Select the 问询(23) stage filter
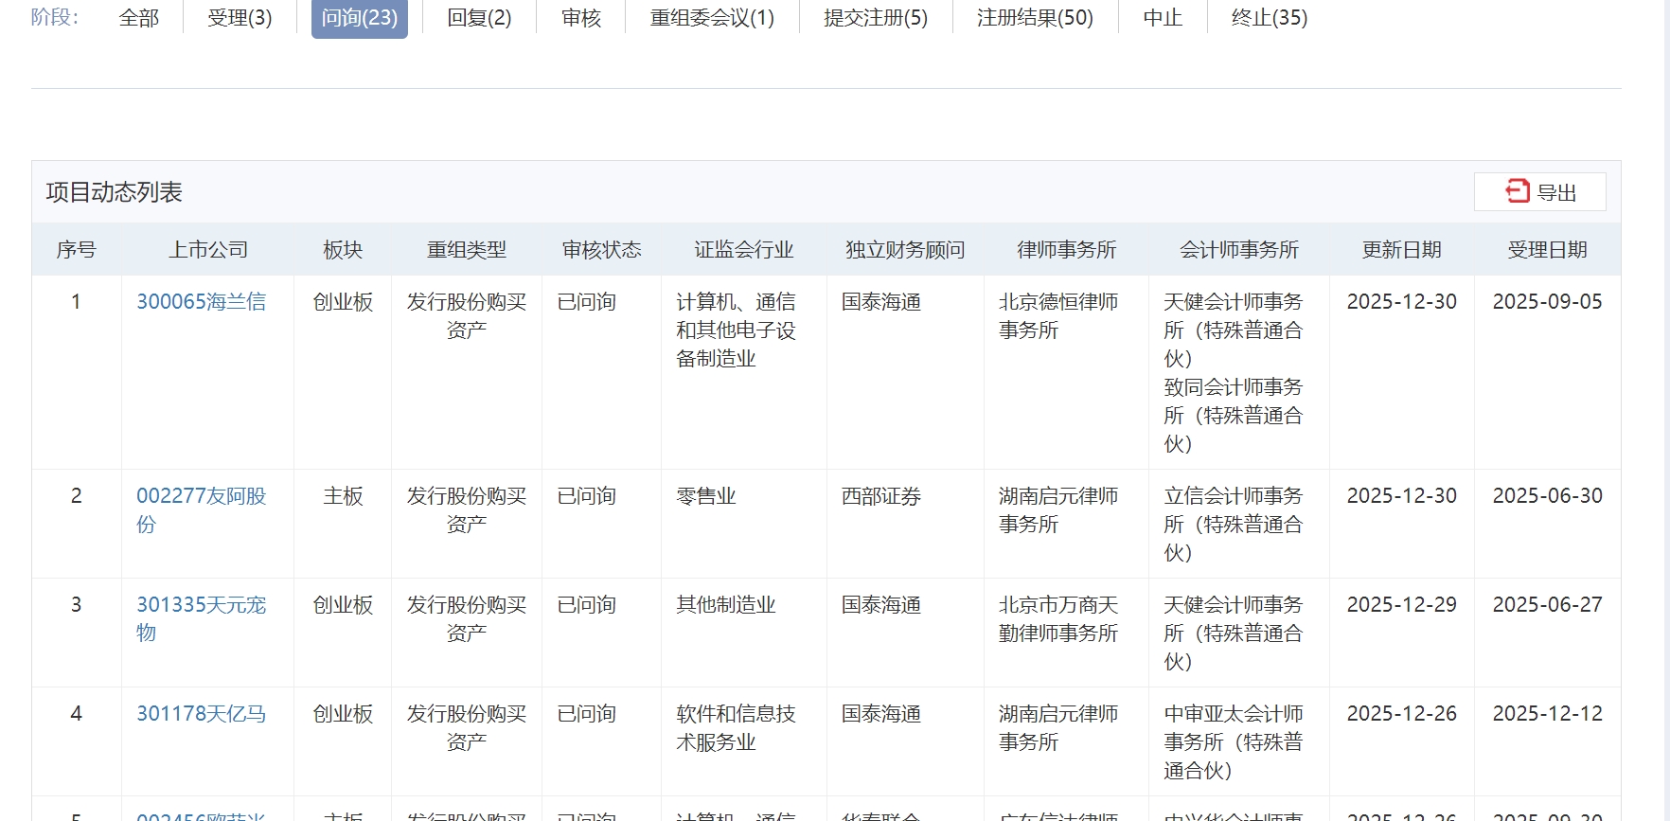Screen dimensions: 1670x821 [x=360, y=18]
